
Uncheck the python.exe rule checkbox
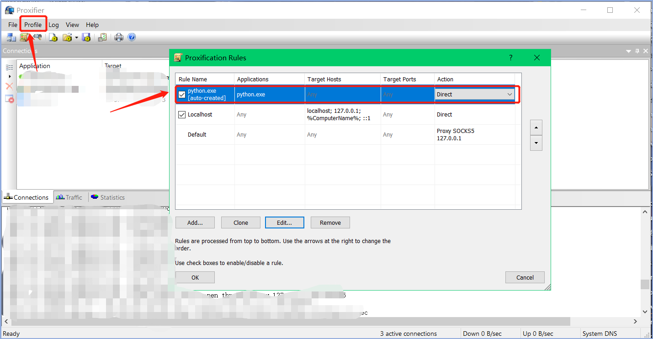182,95
